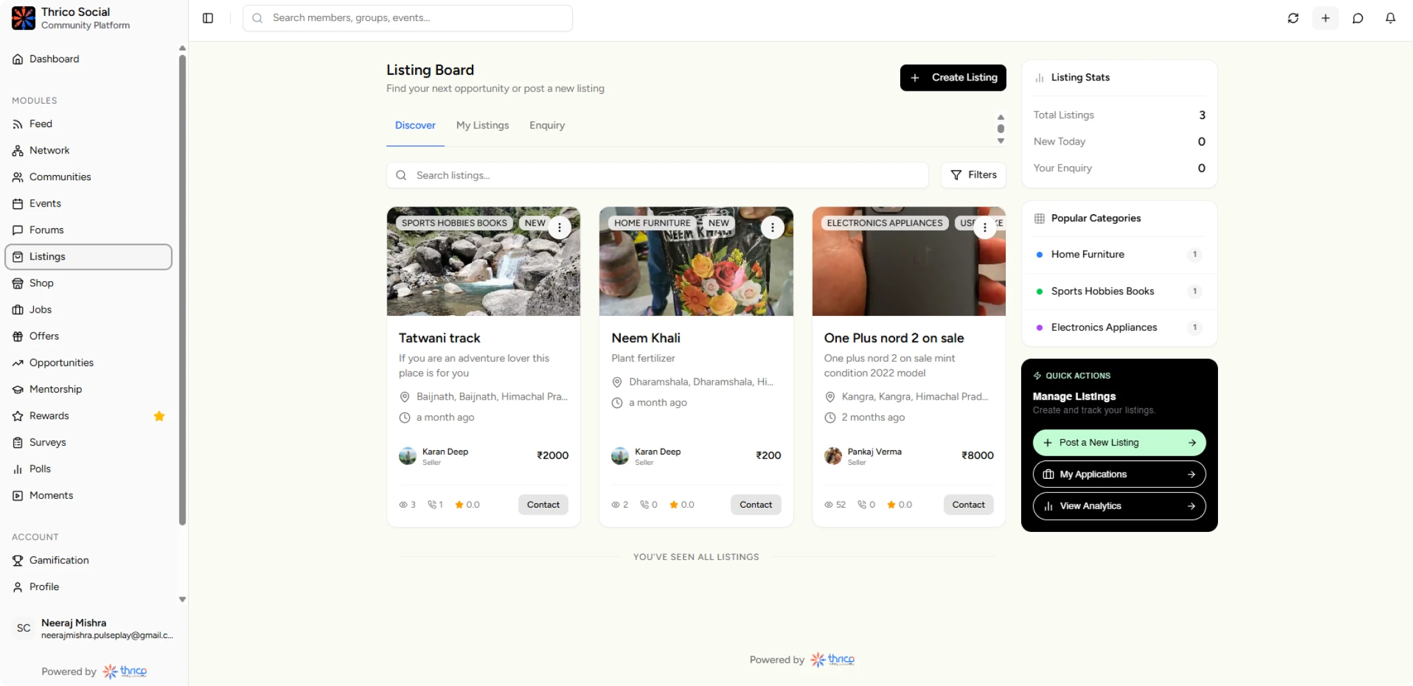Open Offers in sidebar

click(x=88, y=336)
